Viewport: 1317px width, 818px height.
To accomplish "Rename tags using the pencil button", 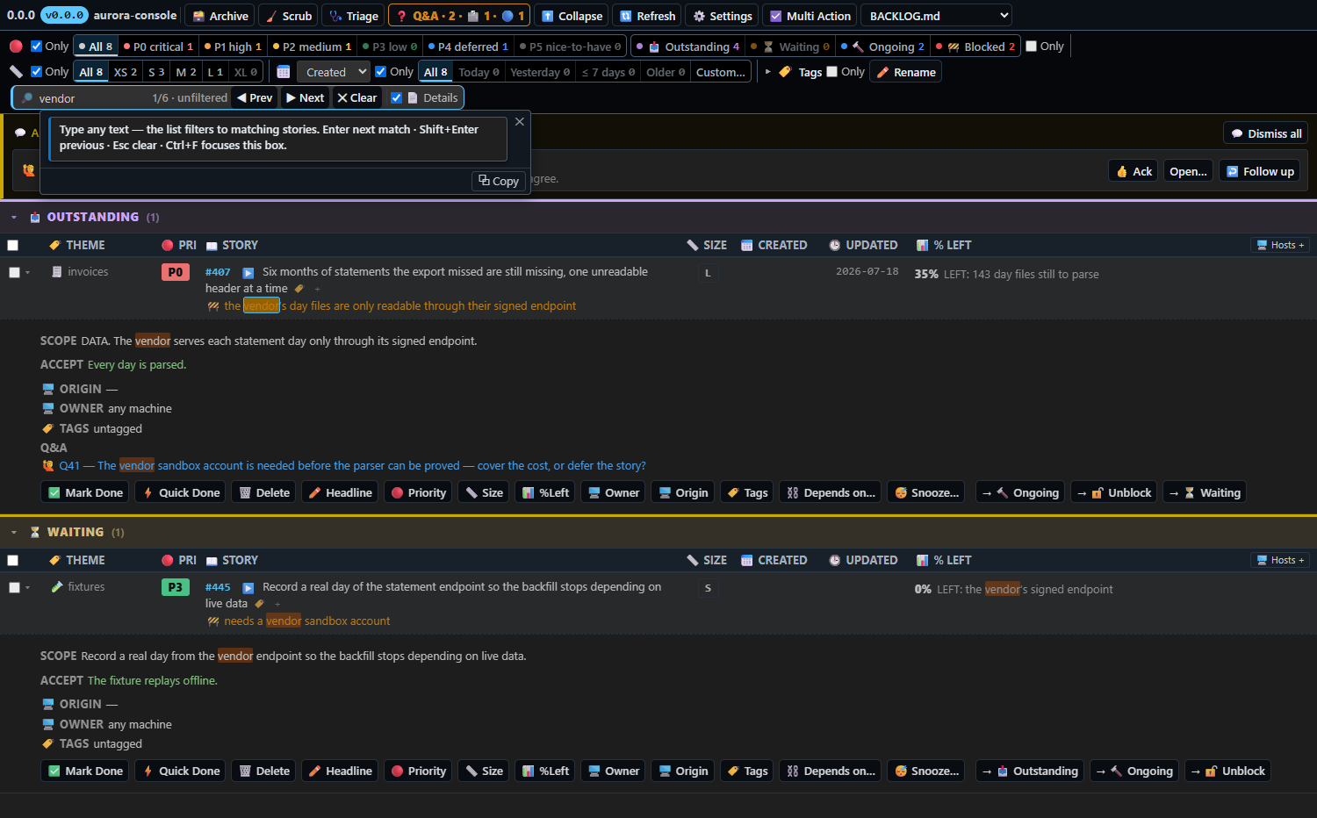I will 905,72.
